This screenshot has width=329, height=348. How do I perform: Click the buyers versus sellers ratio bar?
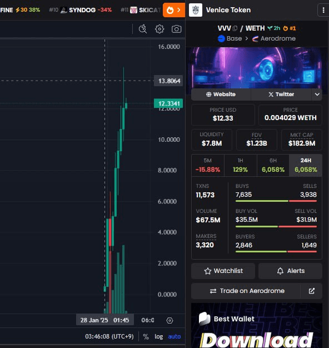(276, 252)
